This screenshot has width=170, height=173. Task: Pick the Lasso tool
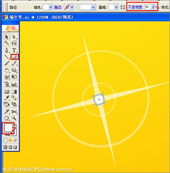click(14, 43)
